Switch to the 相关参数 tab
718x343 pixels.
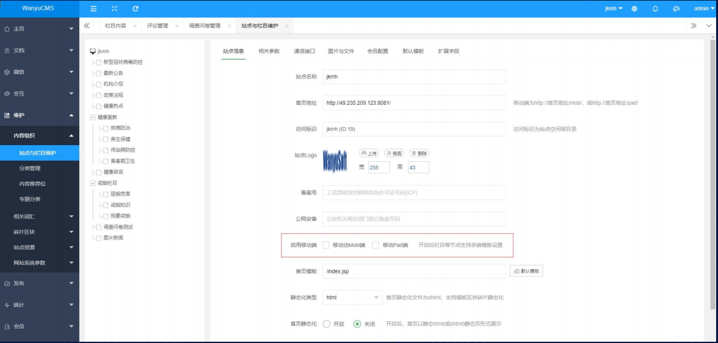pyautogui.click(x=269, y=51)
